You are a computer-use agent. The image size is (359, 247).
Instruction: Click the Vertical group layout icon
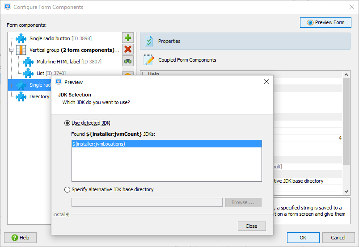(21, 50)
